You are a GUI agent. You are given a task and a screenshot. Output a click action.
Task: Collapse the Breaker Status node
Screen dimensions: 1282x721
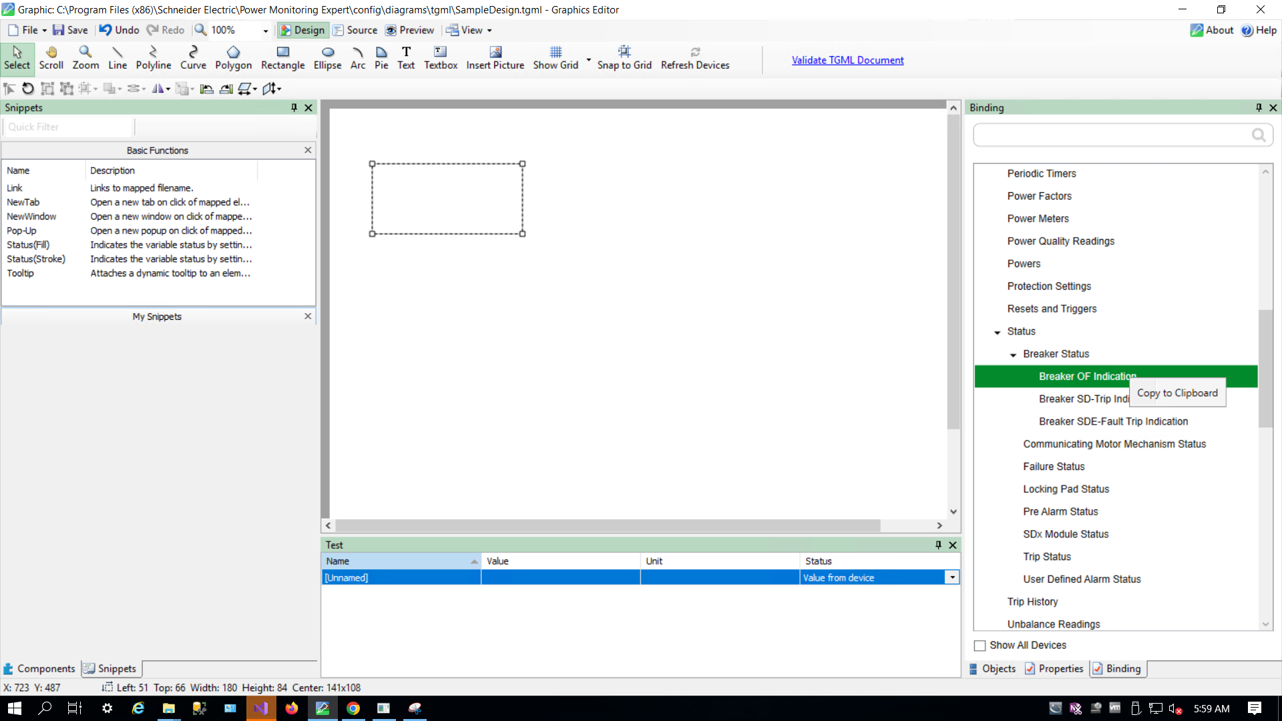point(1013,354)
